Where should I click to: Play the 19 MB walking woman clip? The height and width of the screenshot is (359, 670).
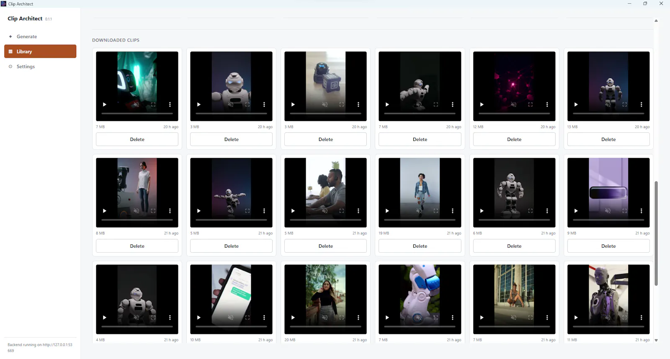[387, 211]
